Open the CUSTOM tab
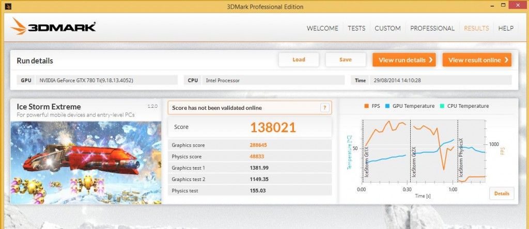This screenshot has width=529, height=229. (387, 28)
